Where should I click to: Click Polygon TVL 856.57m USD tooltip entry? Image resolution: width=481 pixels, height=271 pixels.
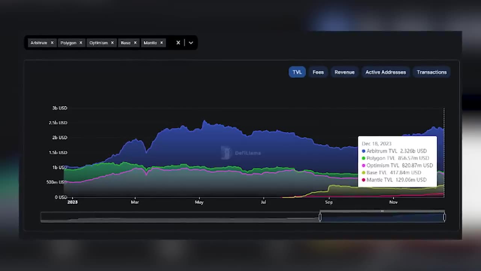point(395,158)
